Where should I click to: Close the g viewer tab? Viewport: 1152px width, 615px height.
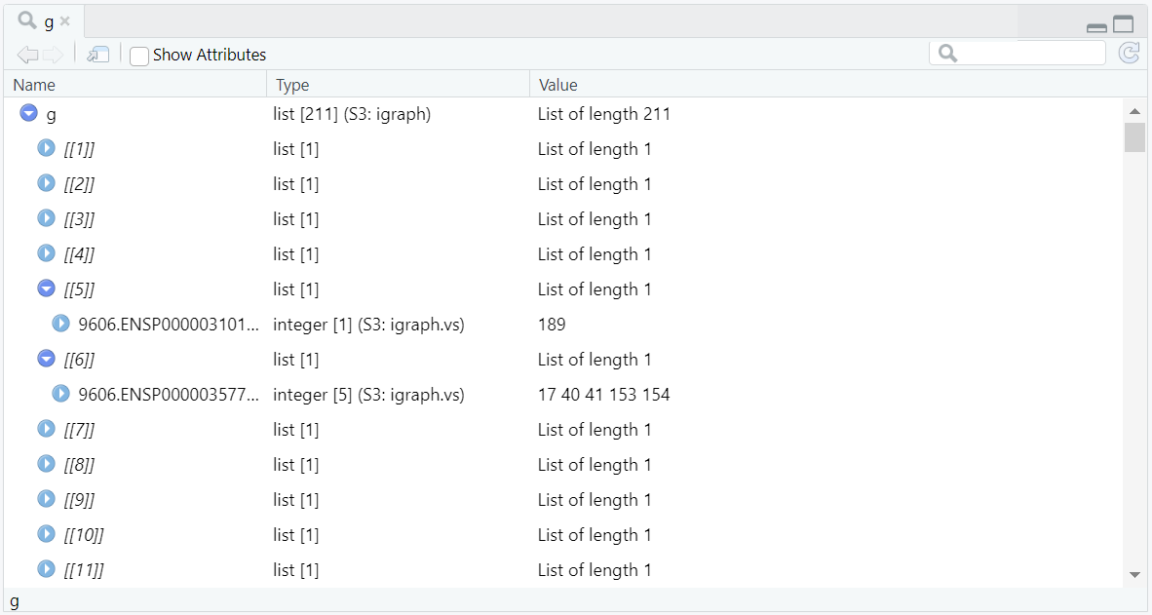tap(65, 21)
